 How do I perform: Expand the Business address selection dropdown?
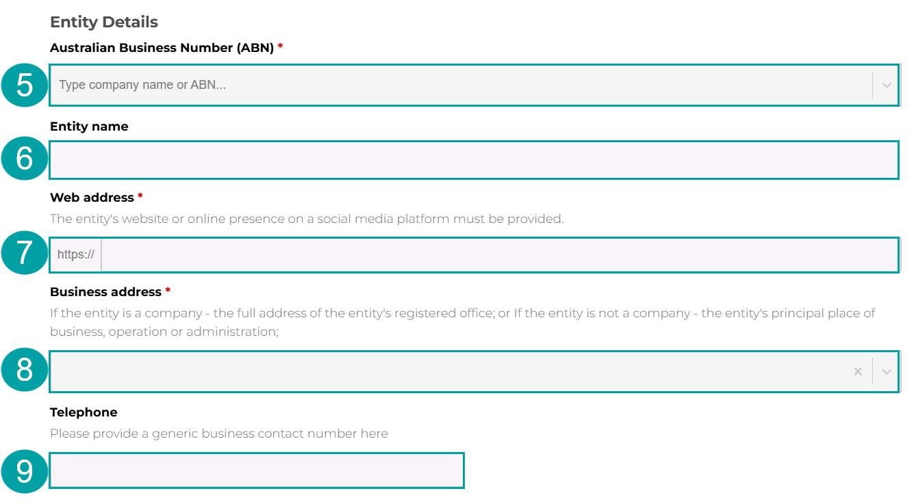click(x=411, y=371)
